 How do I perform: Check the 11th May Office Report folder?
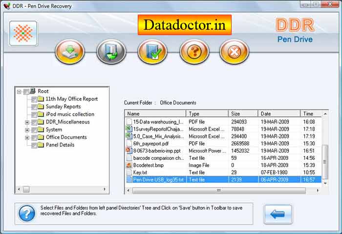click(34, 99)
